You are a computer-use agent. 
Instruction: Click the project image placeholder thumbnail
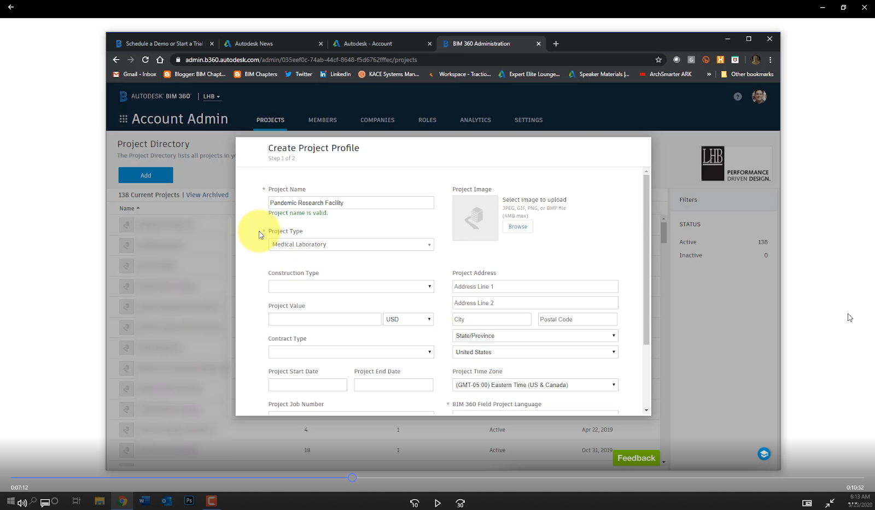[475, 218]
